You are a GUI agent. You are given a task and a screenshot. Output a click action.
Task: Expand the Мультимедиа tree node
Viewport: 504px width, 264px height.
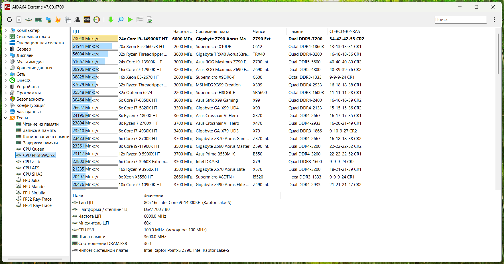(6, 62)
